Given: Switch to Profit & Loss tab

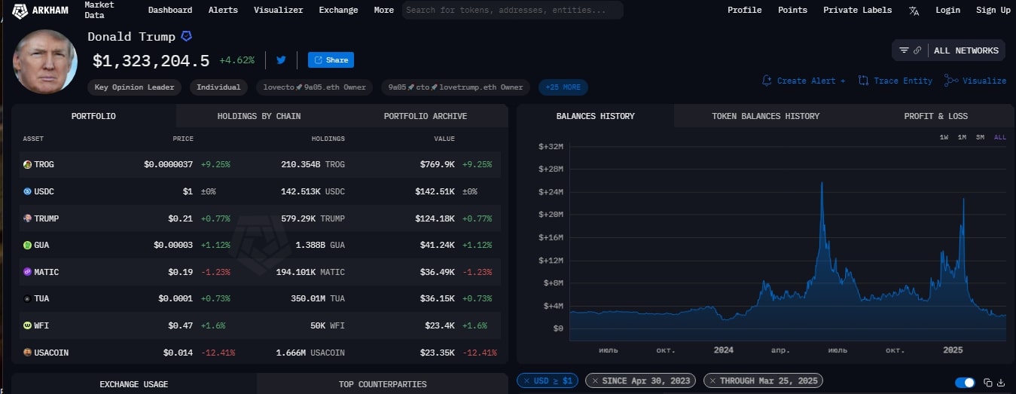Looking at the screenshot, I should (935, 116).
